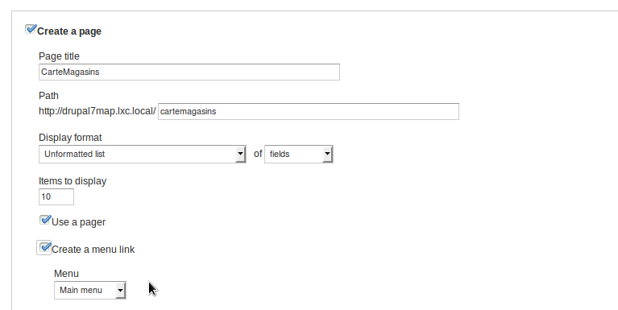This screenshot has height=310, width=618.
Task: Focus the Page title field containing CarteMagasins
Action: point(189,72)
